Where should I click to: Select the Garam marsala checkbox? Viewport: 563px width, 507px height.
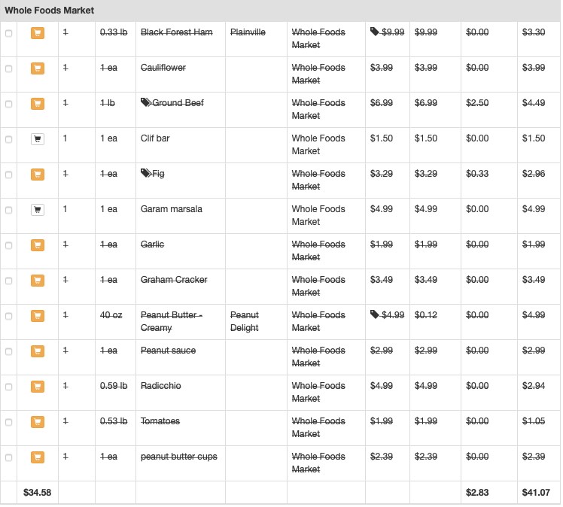click(x=8, y=210)
